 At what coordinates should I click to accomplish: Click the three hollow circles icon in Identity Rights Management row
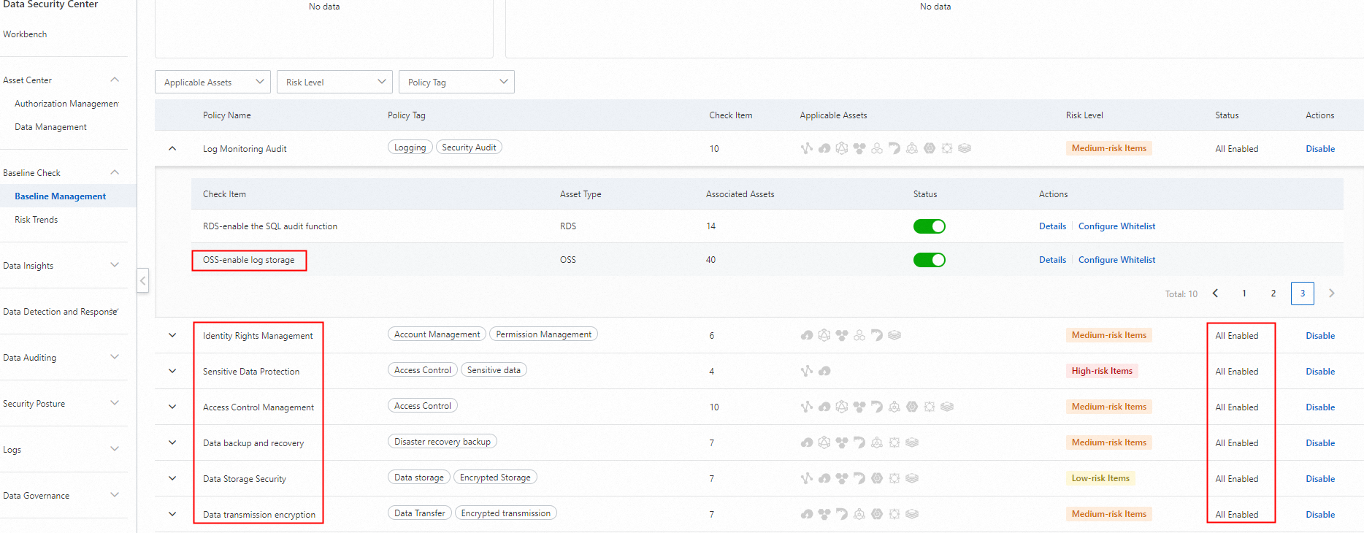859,335
